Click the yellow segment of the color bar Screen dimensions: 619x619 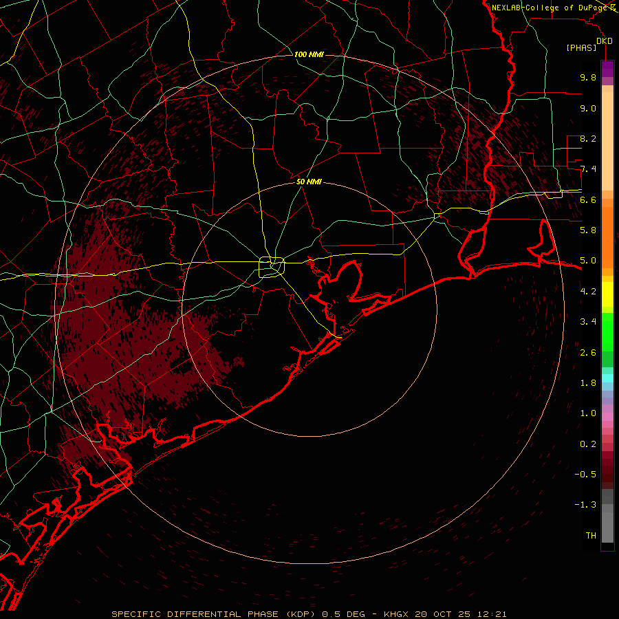pos(607,294)
